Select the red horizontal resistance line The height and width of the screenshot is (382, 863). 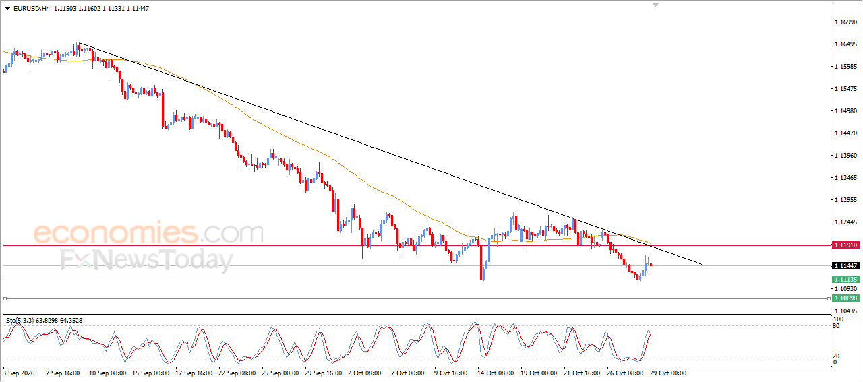pyautogui.click(x=415, y=245)
